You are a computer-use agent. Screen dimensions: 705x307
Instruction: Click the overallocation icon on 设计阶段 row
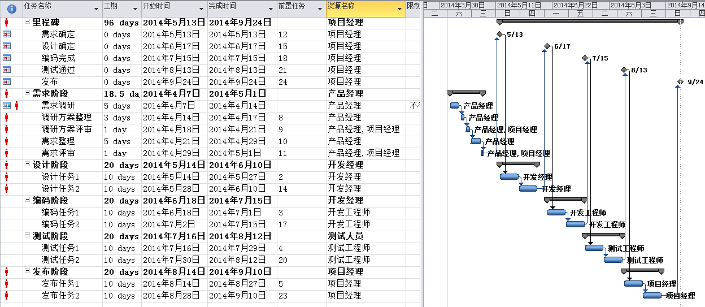tap(7, 165)
